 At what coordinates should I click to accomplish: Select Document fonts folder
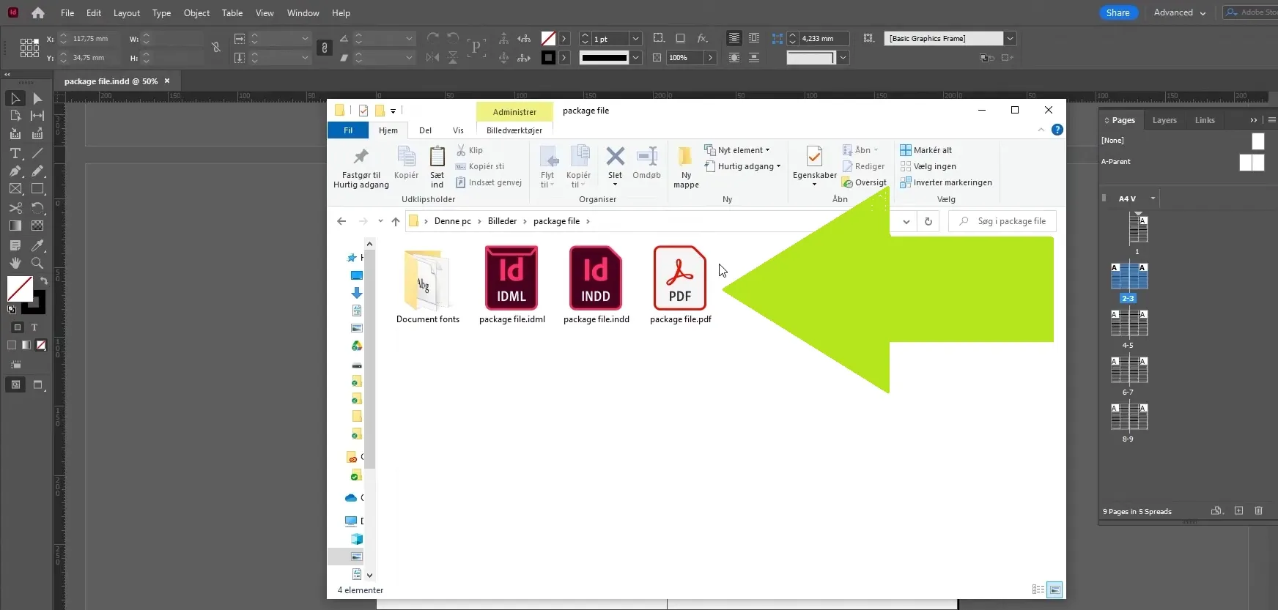click(428, 285)
